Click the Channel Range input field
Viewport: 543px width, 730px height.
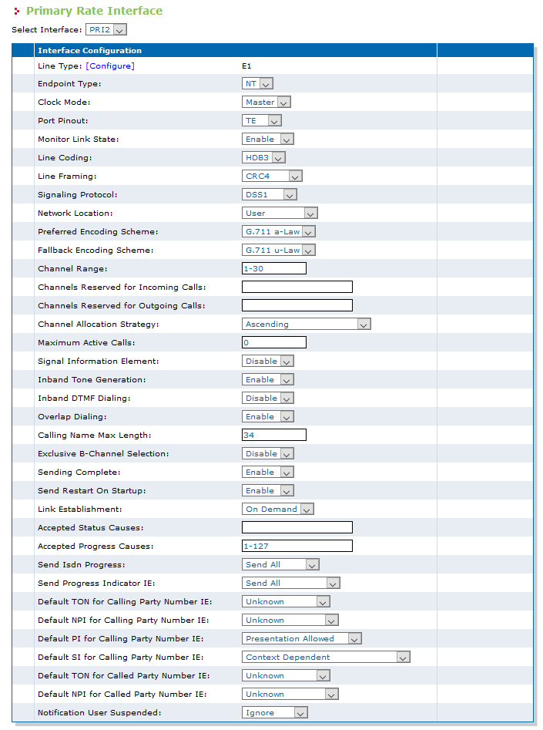(274, 268)
